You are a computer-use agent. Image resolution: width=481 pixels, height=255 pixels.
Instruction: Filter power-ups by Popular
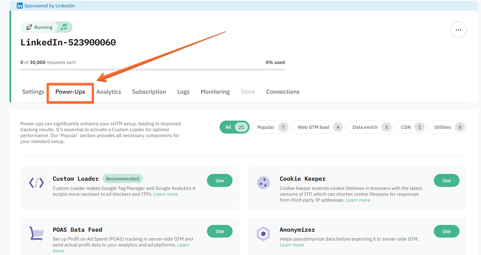click(x=271, y=127)
